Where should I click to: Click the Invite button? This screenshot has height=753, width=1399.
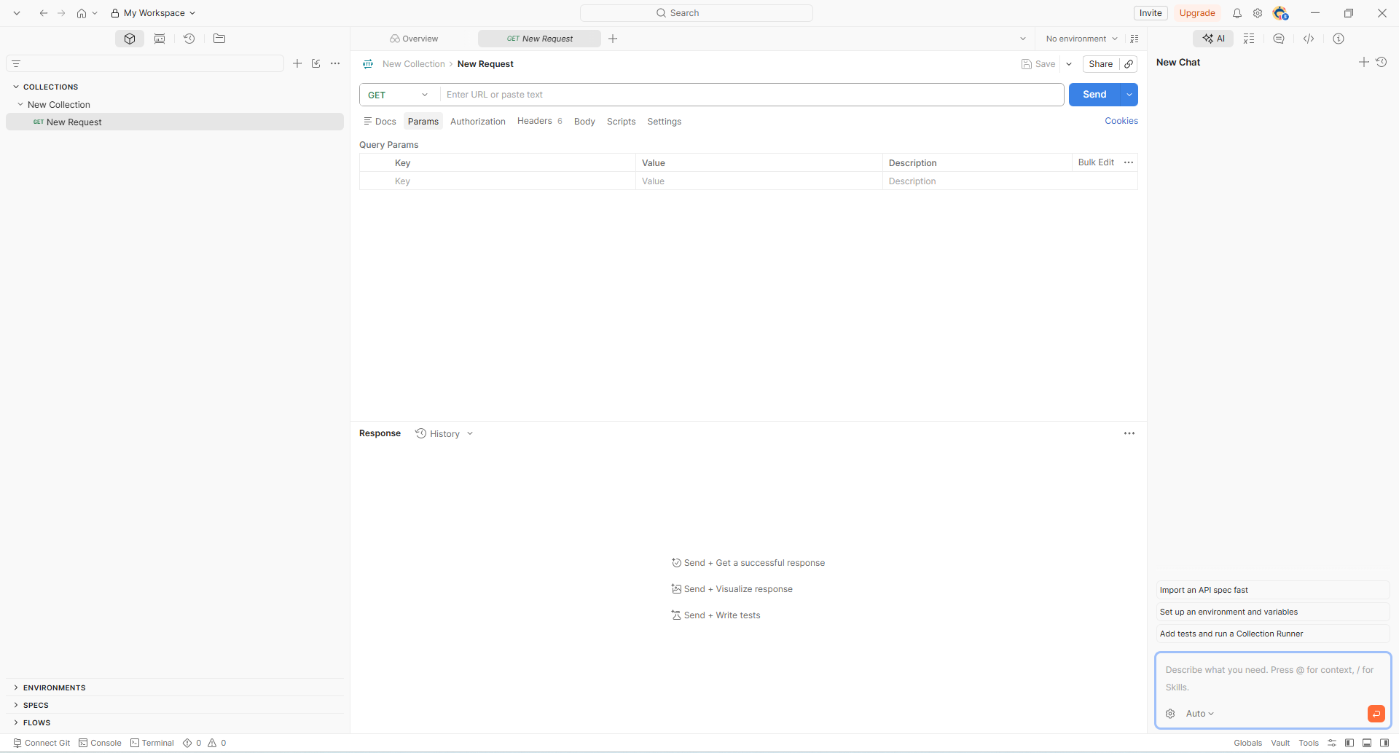click(1151, 13)
